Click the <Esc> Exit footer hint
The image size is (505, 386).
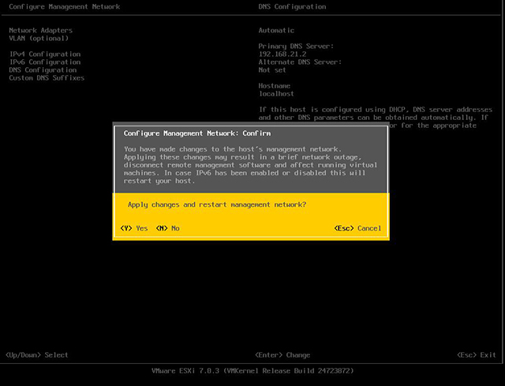coord(477,355)
